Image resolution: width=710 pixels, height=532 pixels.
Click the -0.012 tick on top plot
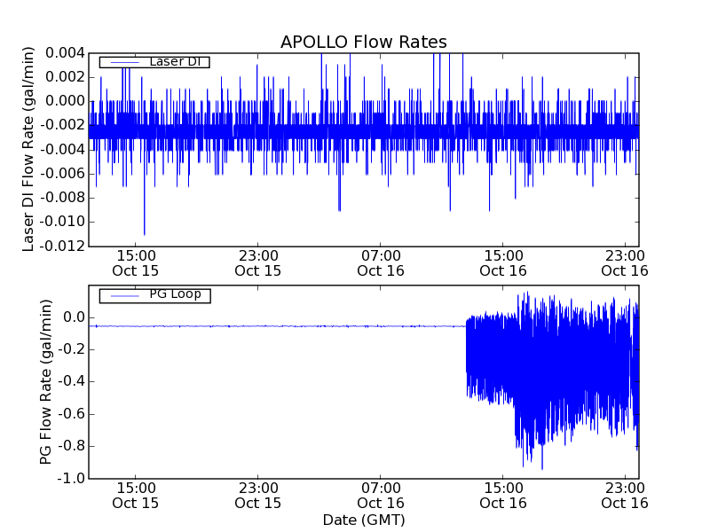coord(62,246)
